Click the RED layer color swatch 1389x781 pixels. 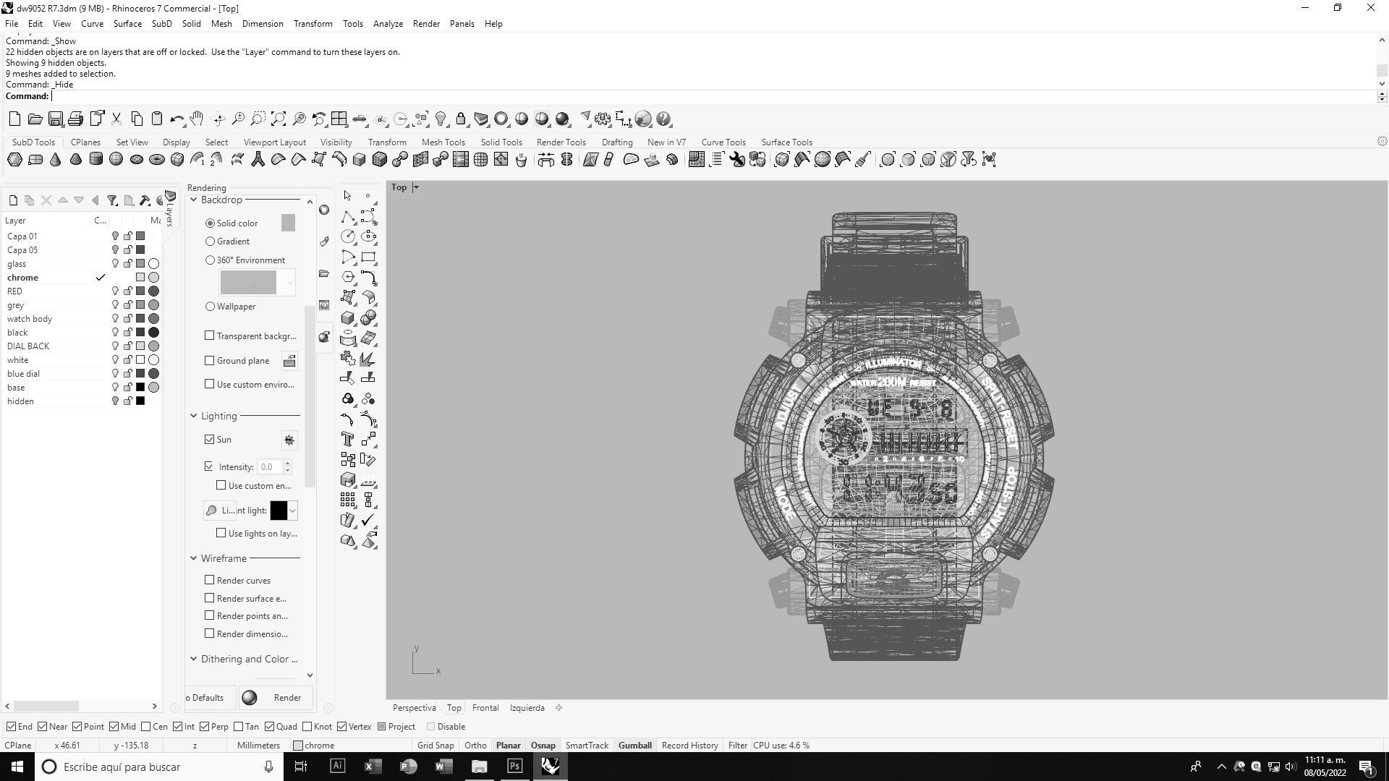click(140, 291)
